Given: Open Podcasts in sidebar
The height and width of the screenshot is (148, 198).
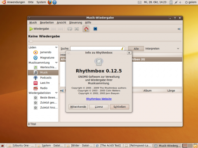Looking at the screenshot, I should point(43,78).
